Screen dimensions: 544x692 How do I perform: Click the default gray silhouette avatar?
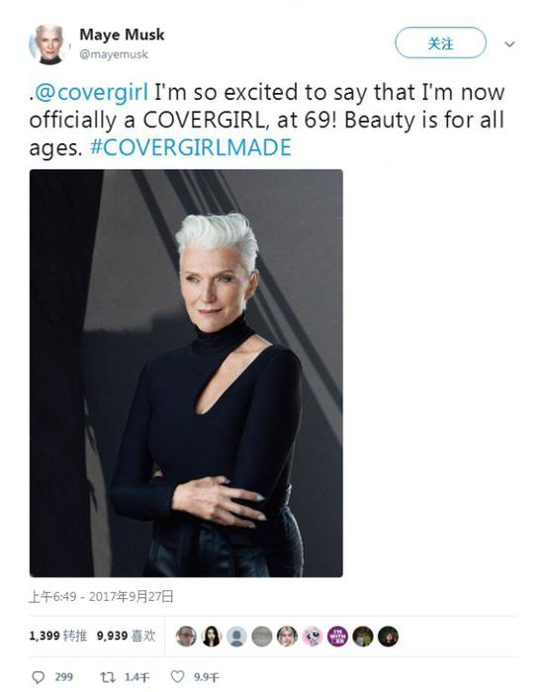point(236,637)
